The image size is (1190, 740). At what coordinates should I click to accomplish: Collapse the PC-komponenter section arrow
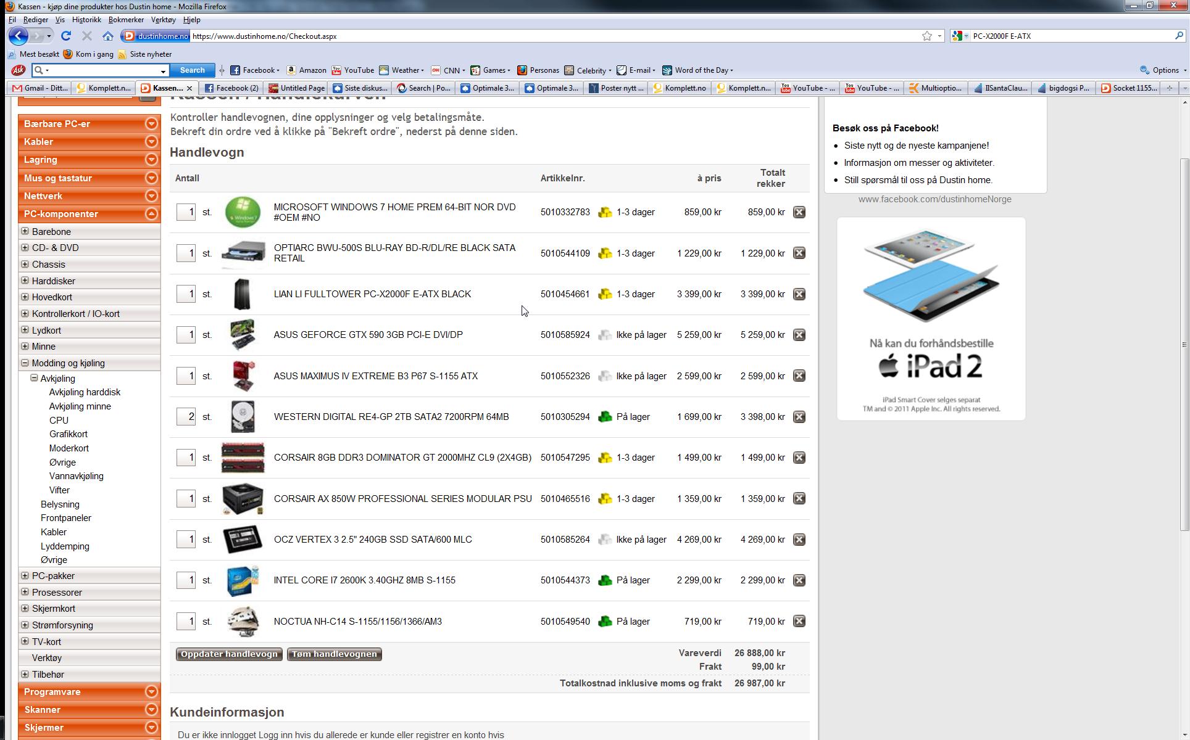151,214
